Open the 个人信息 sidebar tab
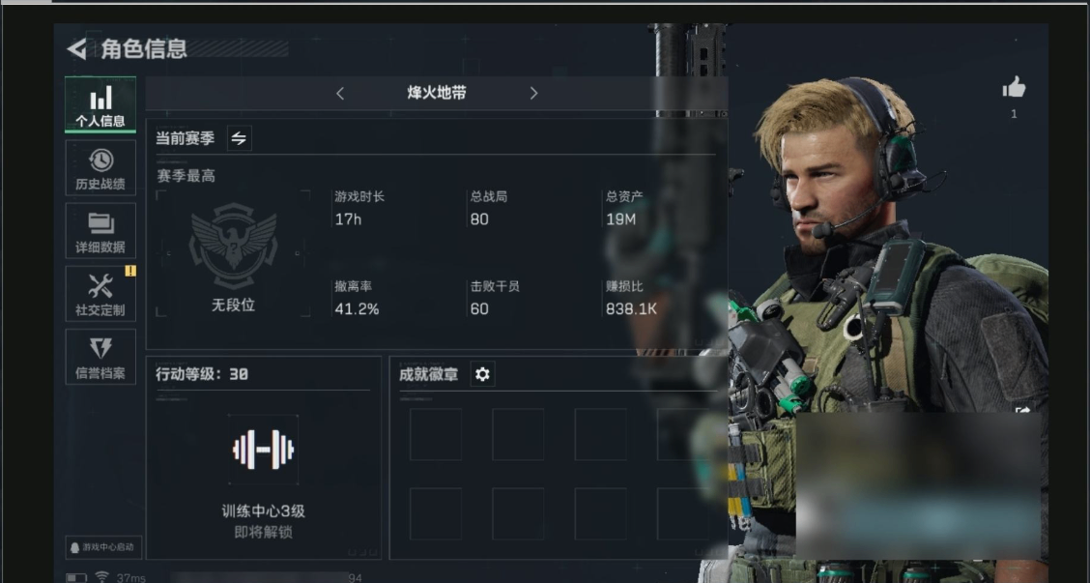1090x583 pixels. pos(100,104)
